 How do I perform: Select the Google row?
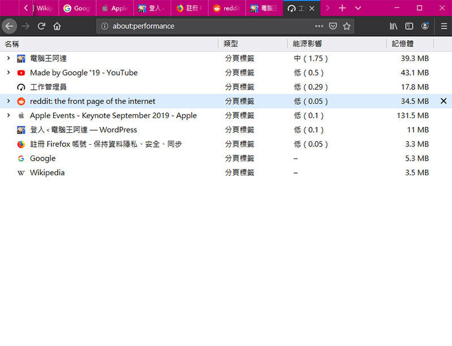[x=226, y=158]
